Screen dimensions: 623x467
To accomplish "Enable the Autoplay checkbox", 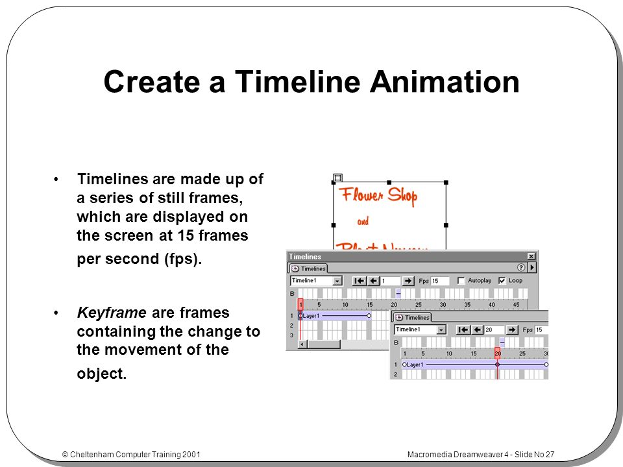I will coord(461,281).
